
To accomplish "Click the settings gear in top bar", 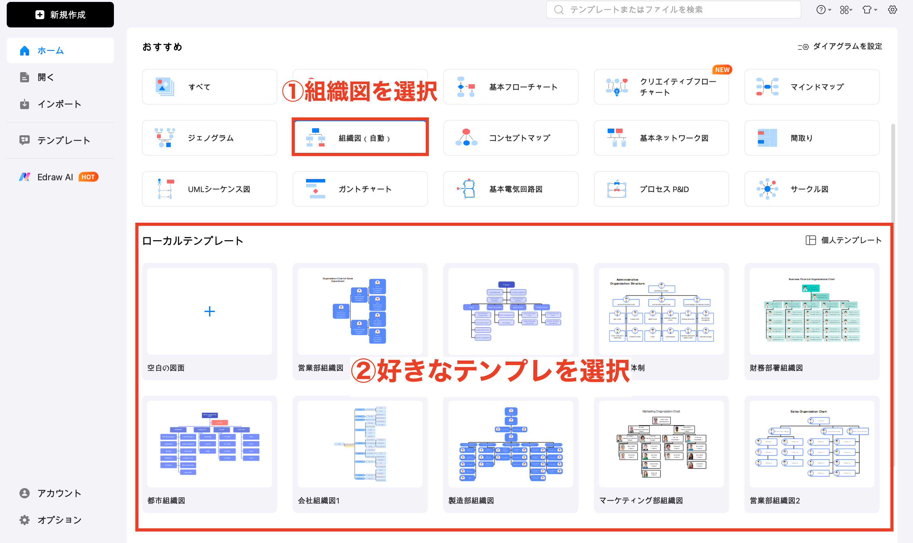I will tap(892, 10).
